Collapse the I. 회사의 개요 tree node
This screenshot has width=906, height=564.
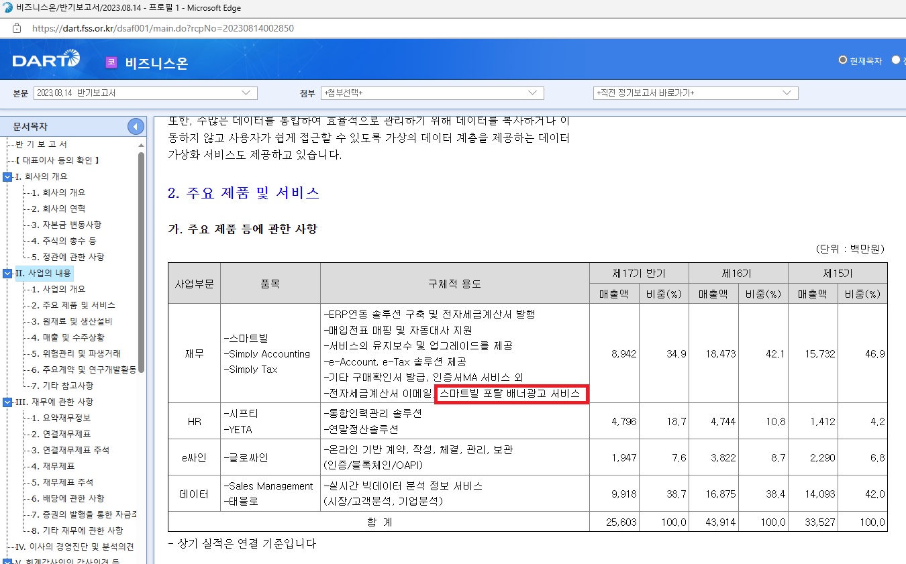point(7,176)
